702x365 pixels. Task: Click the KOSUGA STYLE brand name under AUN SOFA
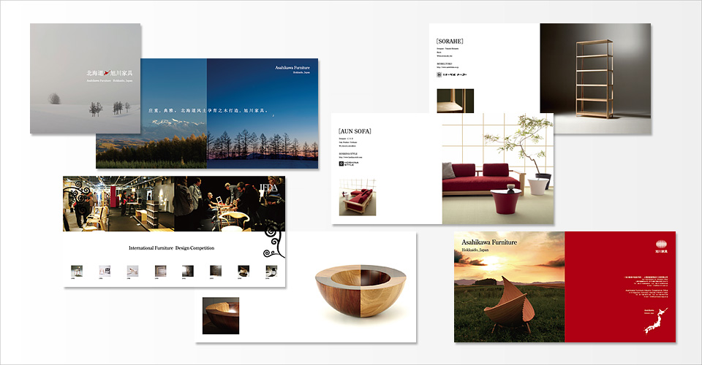point(348,154)
